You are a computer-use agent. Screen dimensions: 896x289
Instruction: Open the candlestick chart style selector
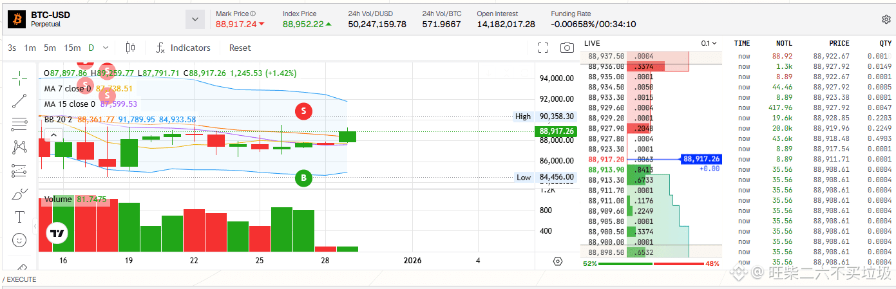click(131, 48)
